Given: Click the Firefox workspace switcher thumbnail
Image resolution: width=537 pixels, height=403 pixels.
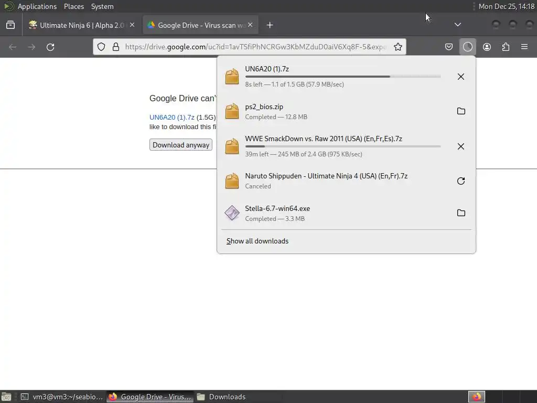Looking at the screenshot, I should [476, 397].
